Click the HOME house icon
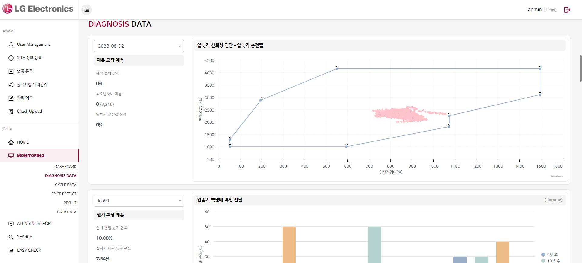 [11, 142]
